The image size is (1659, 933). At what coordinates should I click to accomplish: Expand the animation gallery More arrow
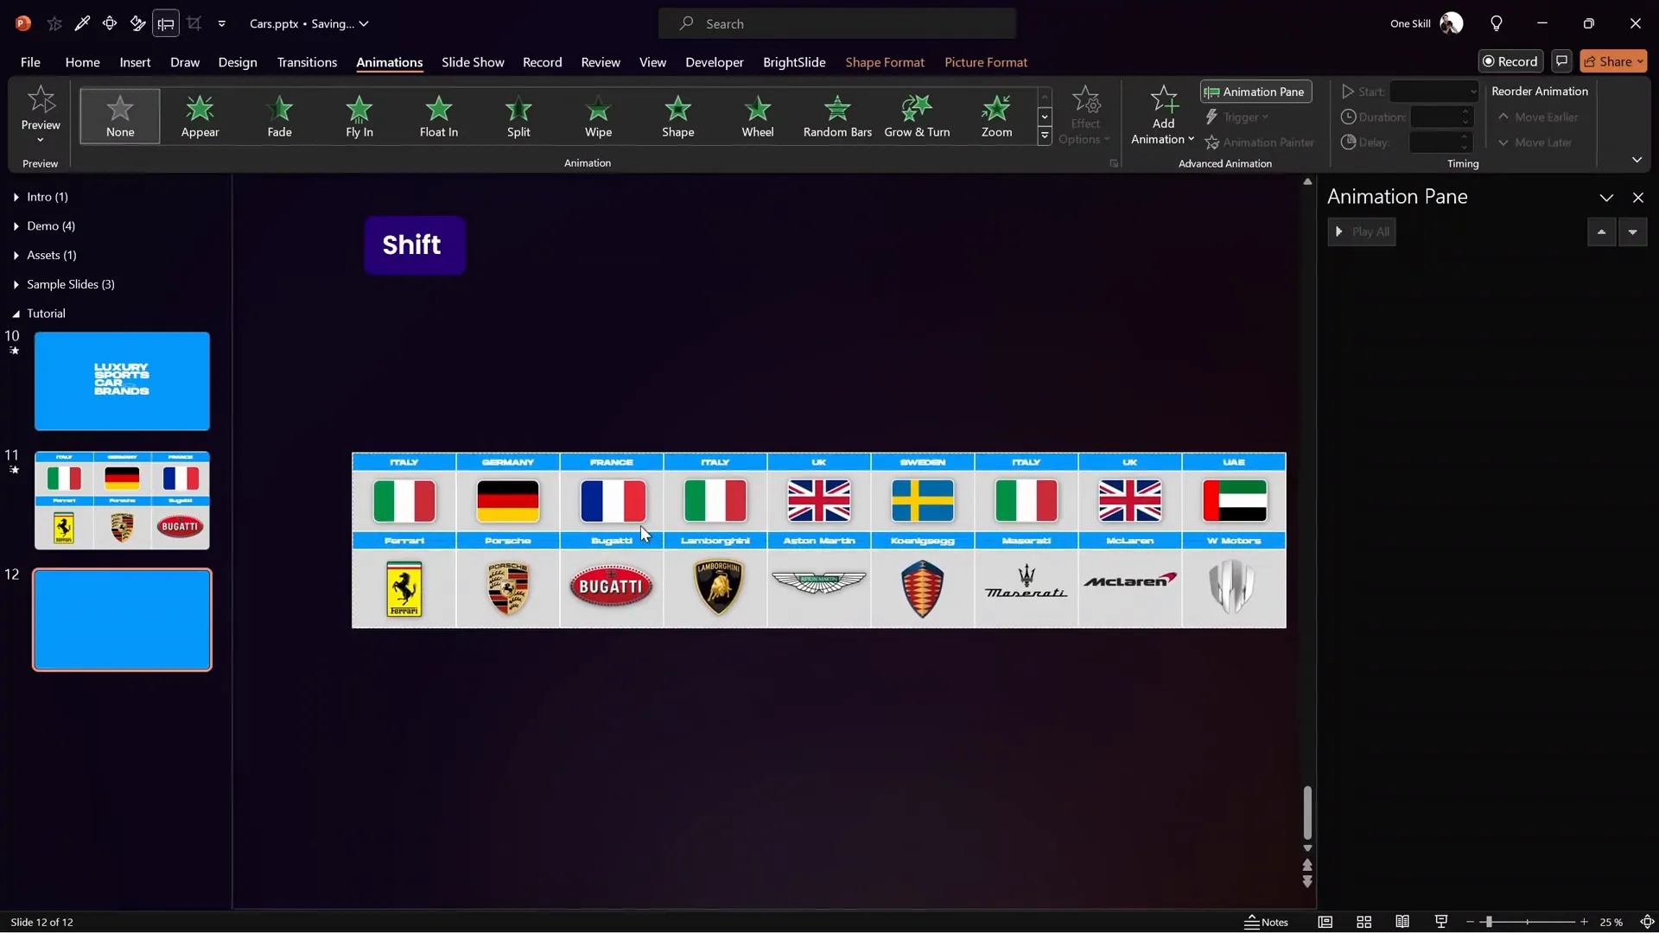click(1045, 136)
